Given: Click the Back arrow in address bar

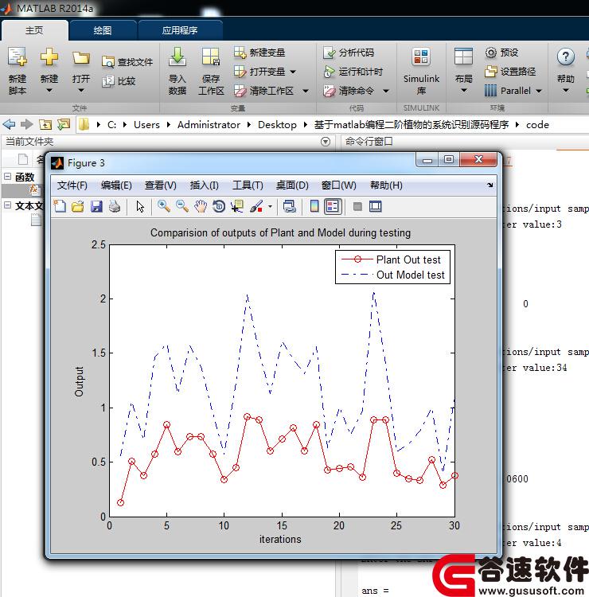Looking at the screenshot, I should coord(9,124).
